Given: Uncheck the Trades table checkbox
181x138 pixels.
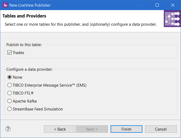Looking at the screenshot, I should tap(9, 53).
